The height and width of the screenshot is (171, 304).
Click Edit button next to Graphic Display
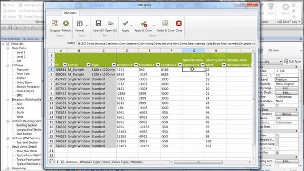286,93
